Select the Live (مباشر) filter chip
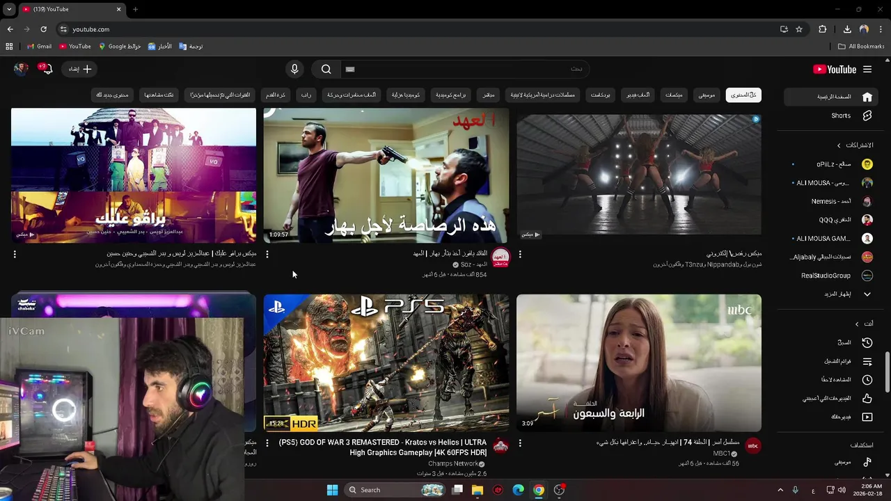 point(489,95)
